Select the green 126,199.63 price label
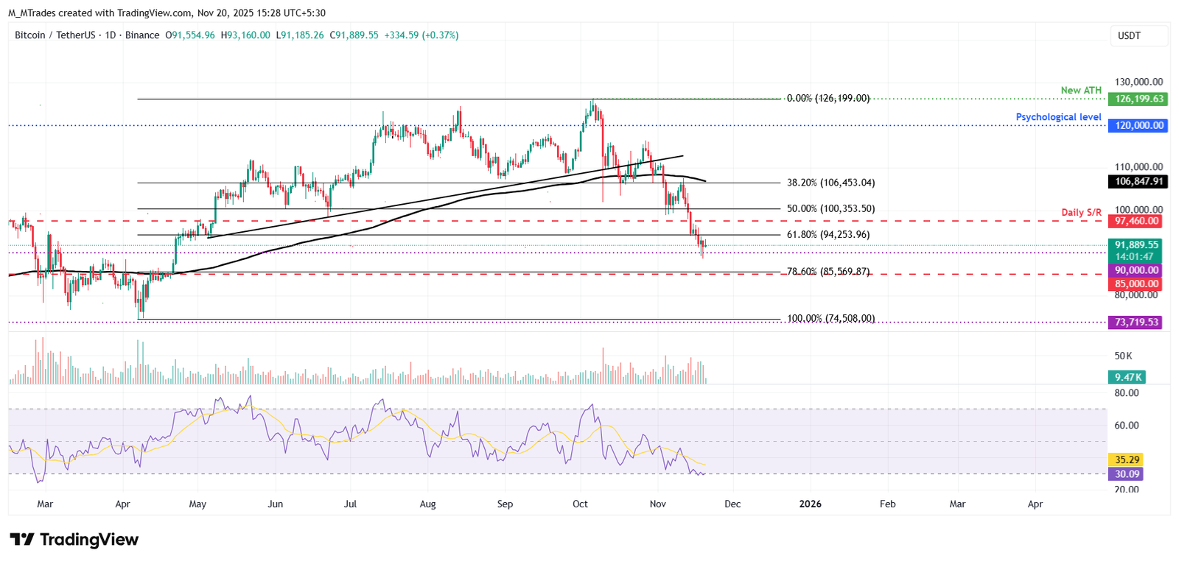This screenshot has height=564, width=1179. click(1138, 99)
